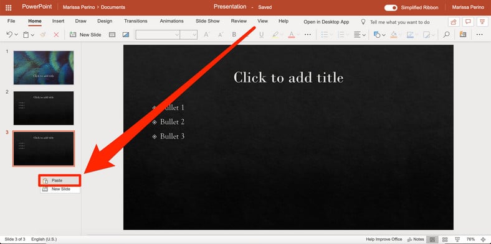
Task: Apply Underline formatting
Action: 261,35
